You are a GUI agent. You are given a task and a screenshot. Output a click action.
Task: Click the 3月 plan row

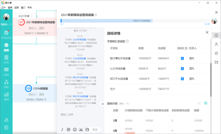coord(157,121)
